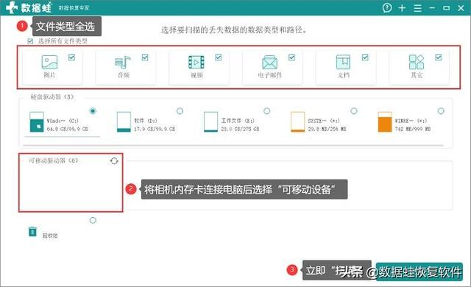The image size is (471, 287).
Task: Choose the recycle bin radio button
Action: [x=93, y=220]
